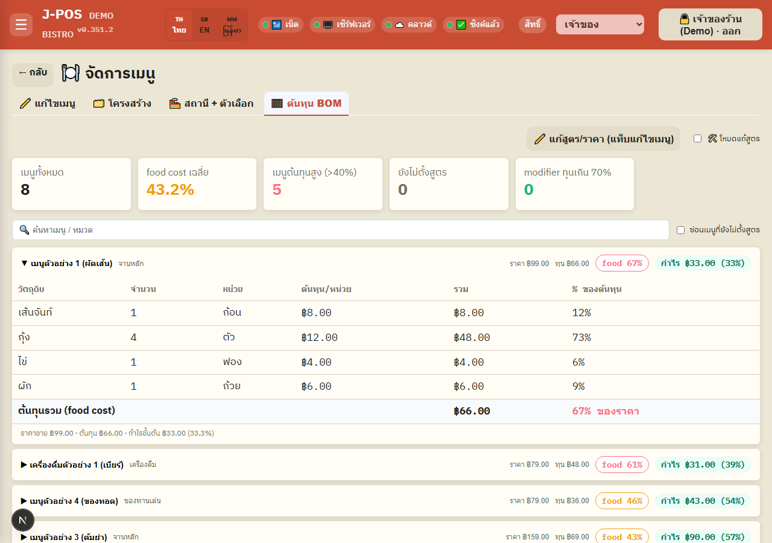Viewport: 772px width, 543px height.
Task: Open the สถานี + ตัวเลือก tab
Action: coord(212,104)
